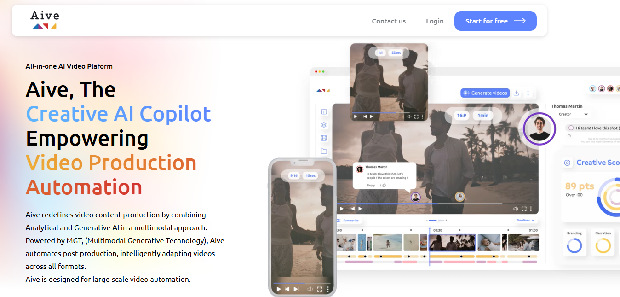Open the Branding score card
The width and height of the screenshot is (620, 297).
pos(574,242)
